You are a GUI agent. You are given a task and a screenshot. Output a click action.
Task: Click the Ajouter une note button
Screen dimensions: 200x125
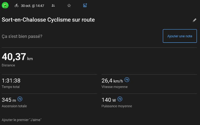click(x=180, y=36)
